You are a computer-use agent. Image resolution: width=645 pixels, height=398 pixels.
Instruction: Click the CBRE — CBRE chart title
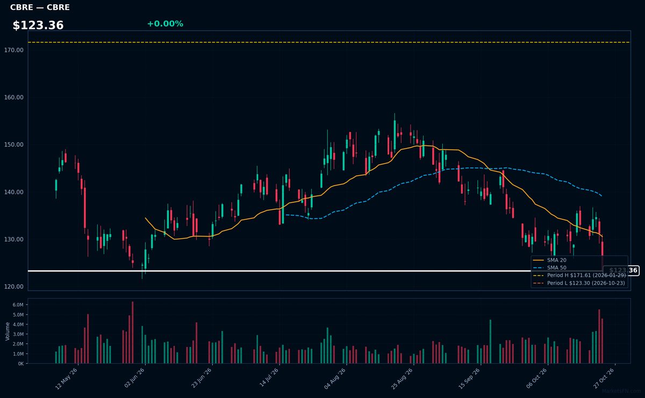(x=40, y=8)
